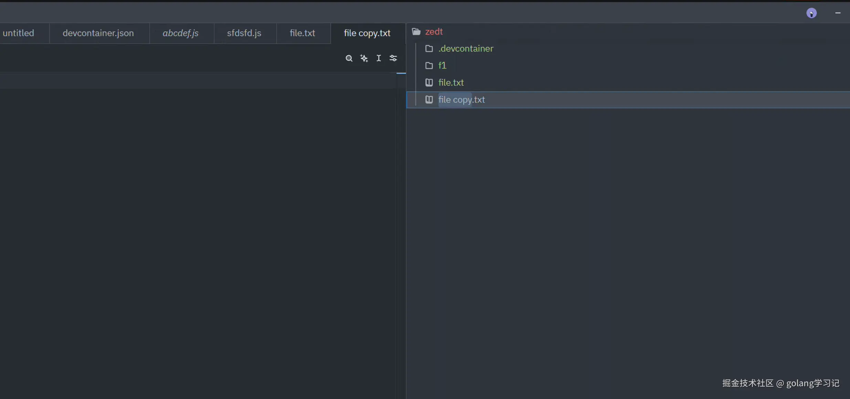Image resolution: width=850 pixels, height=399 pixels.
Task: Click the sparkles inline assist icon
Action: 364,58
